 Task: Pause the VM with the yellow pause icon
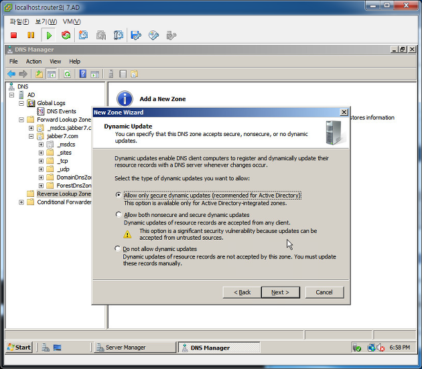31,35
